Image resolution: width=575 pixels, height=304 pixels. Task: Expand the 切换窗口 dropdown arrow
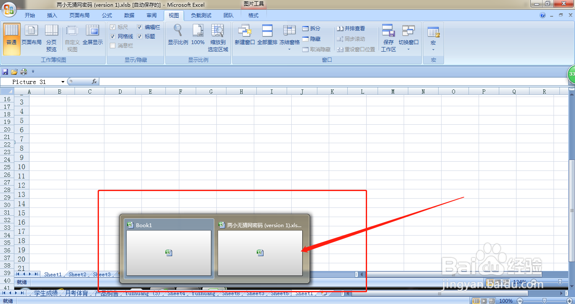pyautogui.click(x=408, y=50)
